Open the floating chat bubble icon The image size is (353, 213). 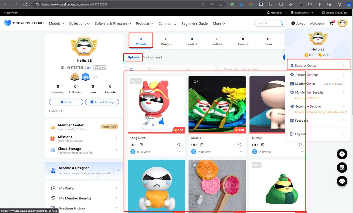point(342,181)
